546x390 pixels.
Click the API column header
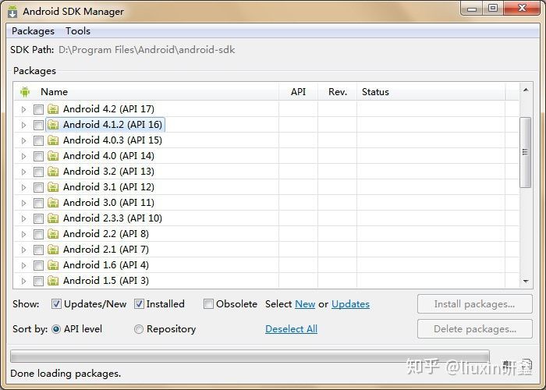[299, 92]
